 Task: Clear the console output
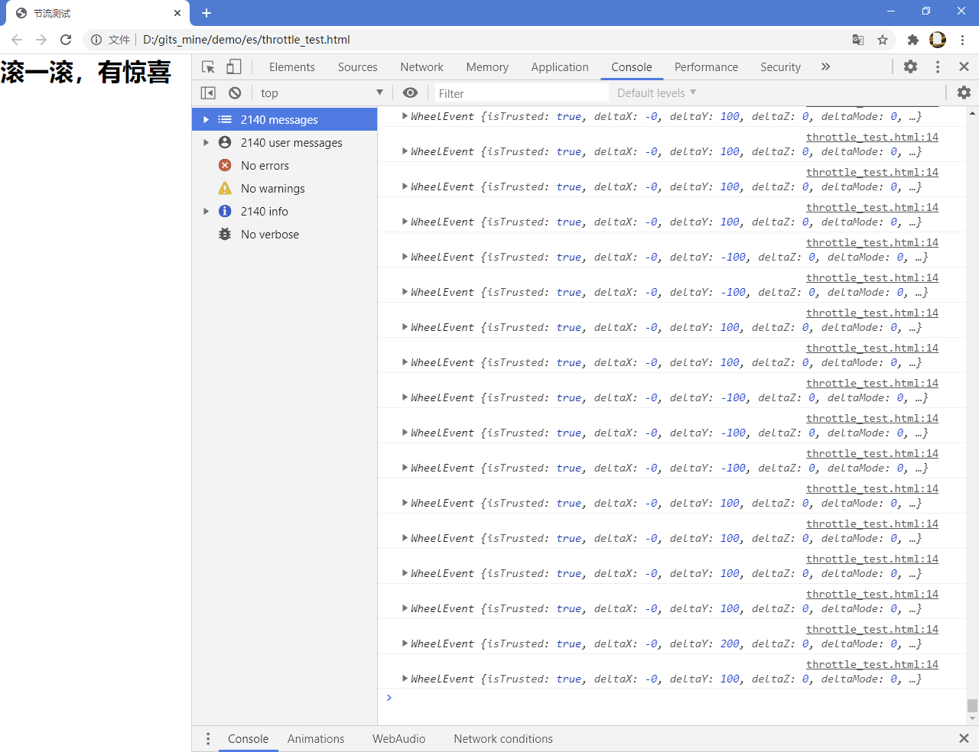pyautogui.click(x=235, y=92)
